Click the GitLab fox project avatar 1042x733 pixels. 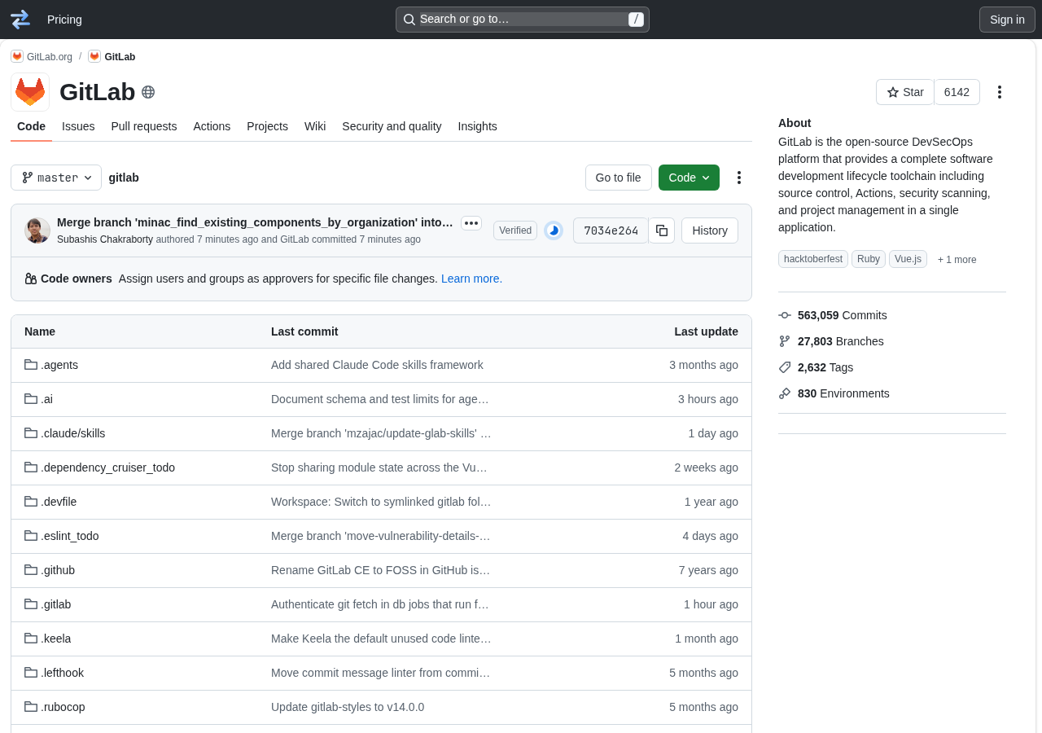[x=30, y=92]
